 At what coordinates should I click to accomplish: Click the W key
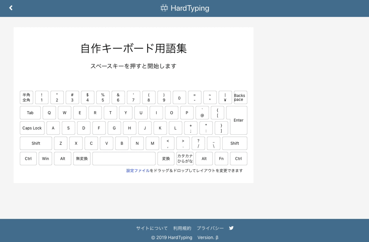tap(65, 113)
